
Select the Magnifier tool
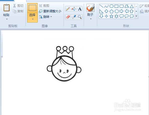(x=80, y=17)
